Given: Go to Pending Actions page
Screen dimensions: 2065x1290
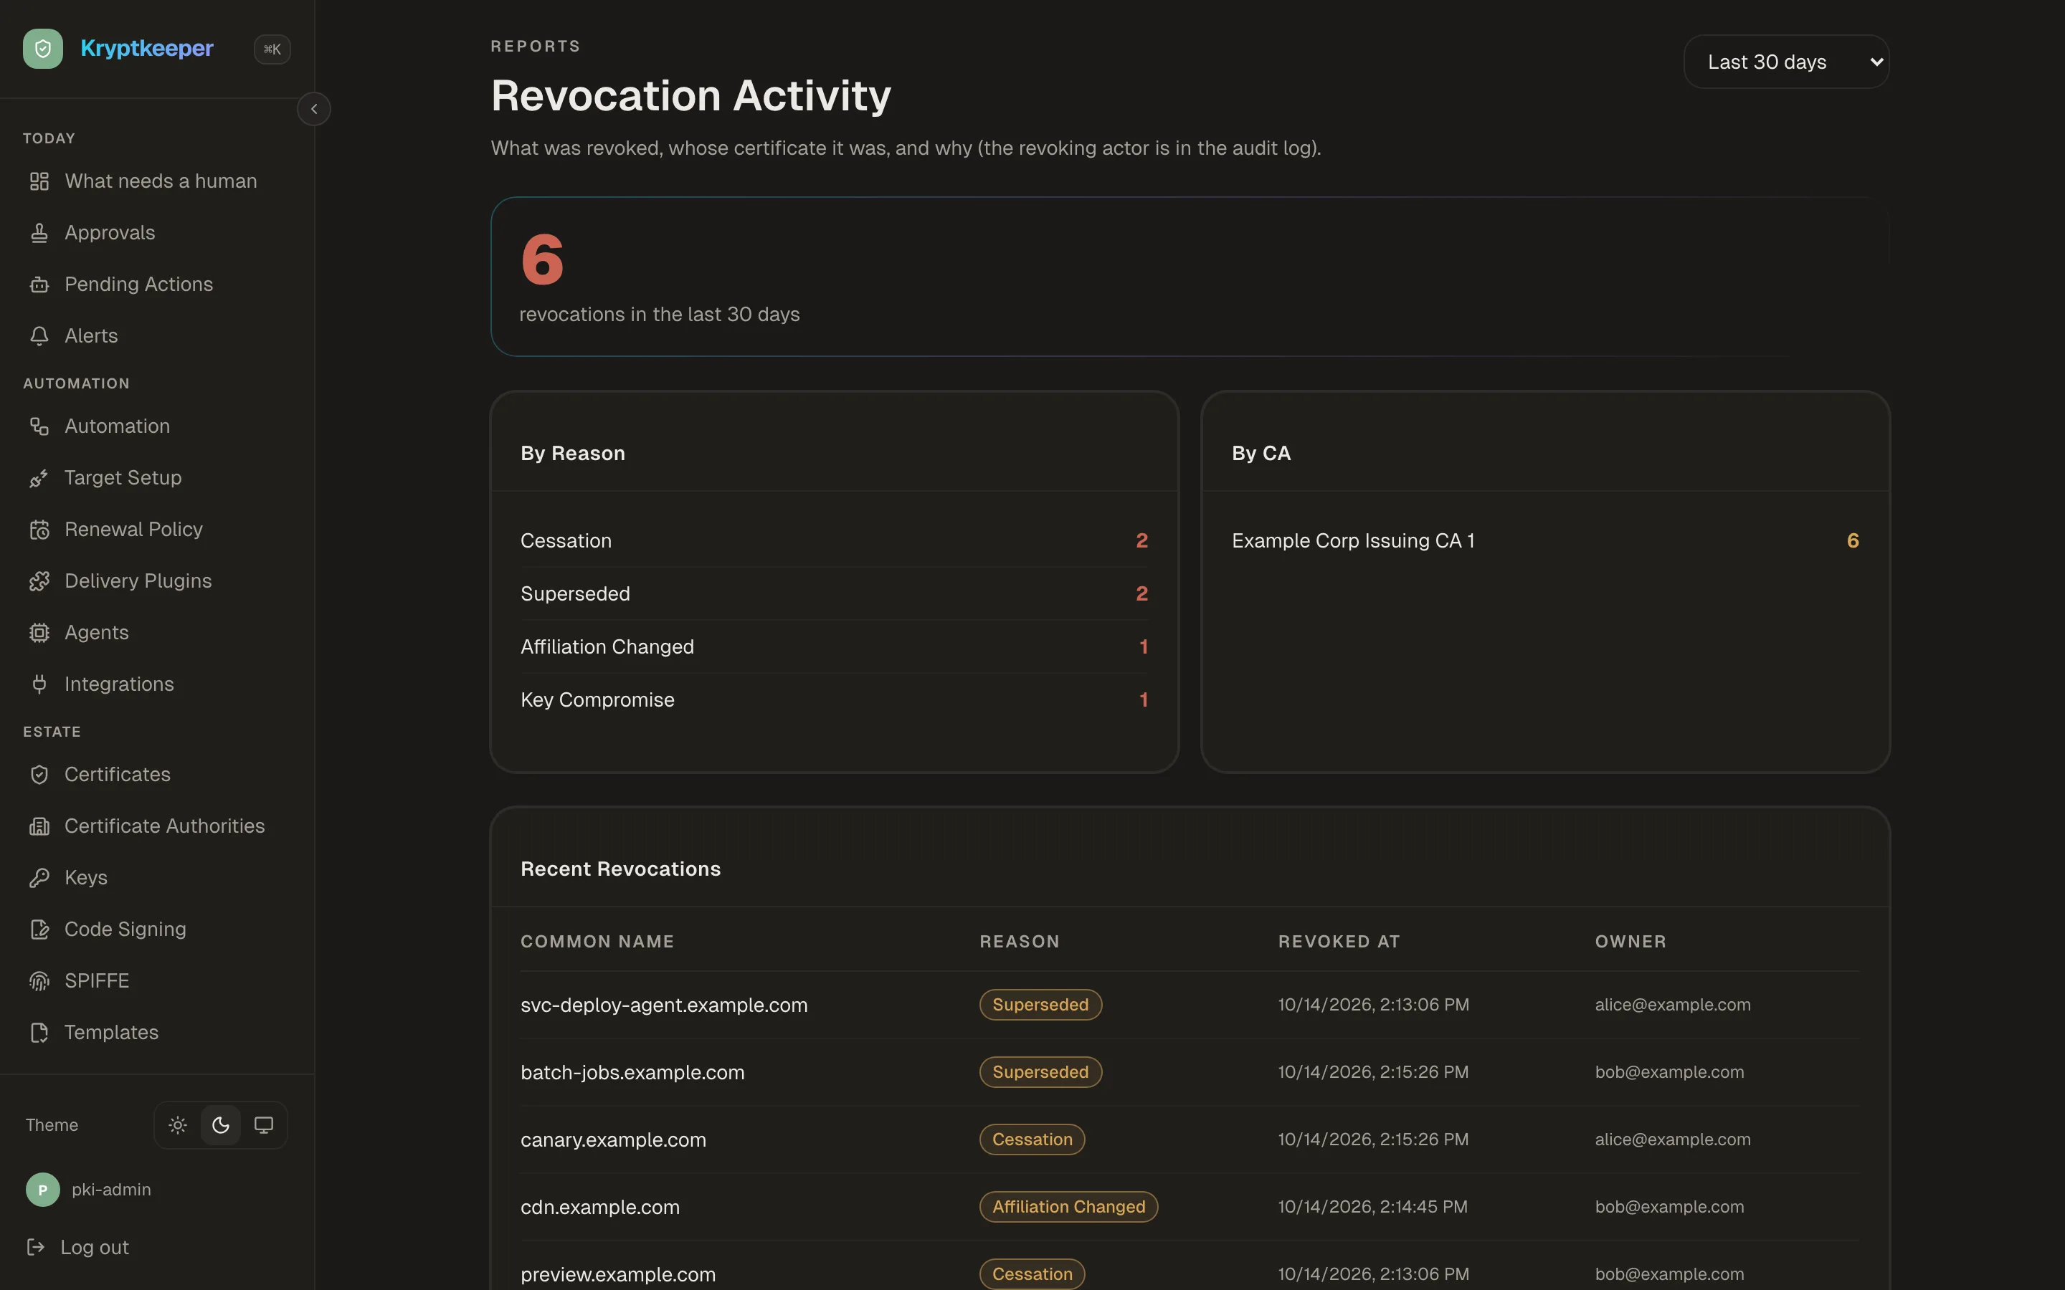Looking at the screenshot, I should (157, 284).
